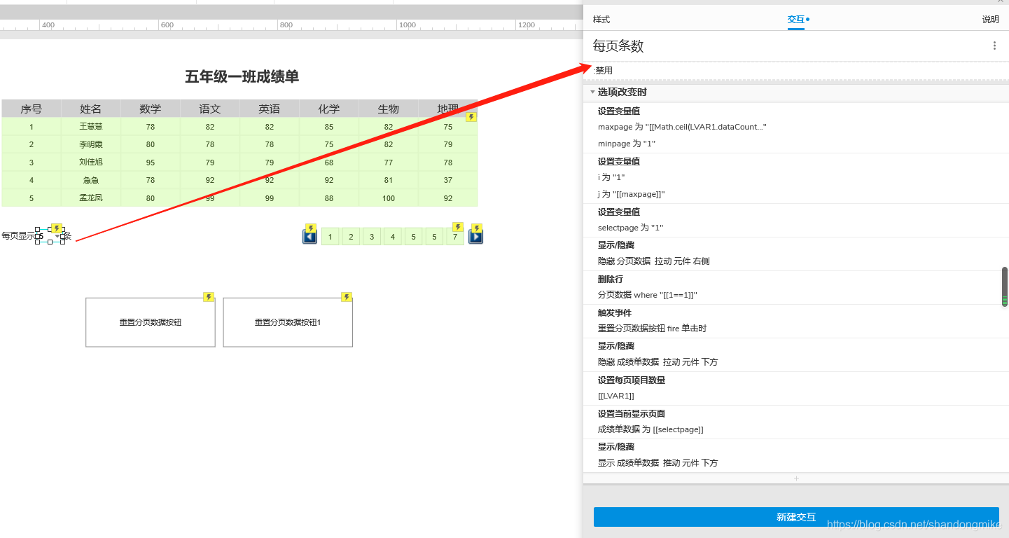Viewport: 1009px width, 538px height.
Task: Click the score cell 68
Action: pos(329,163)
